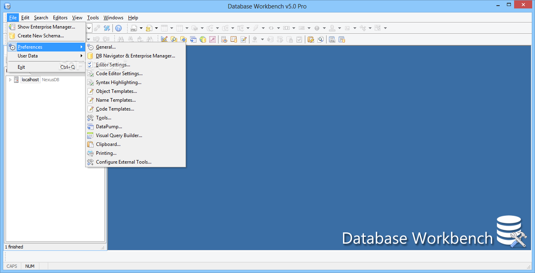
Task: Open the File menu
Action: click(x=12, y=18)
